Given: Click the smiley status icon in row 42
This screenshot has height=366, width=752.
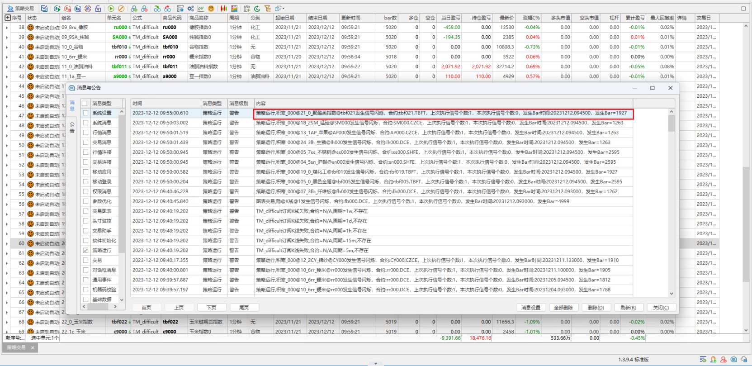Looking at the screenshot, I should pos(31,67).
